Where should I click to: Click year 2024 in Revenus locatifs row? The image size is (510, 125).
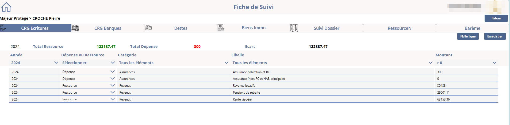point(34,86)
